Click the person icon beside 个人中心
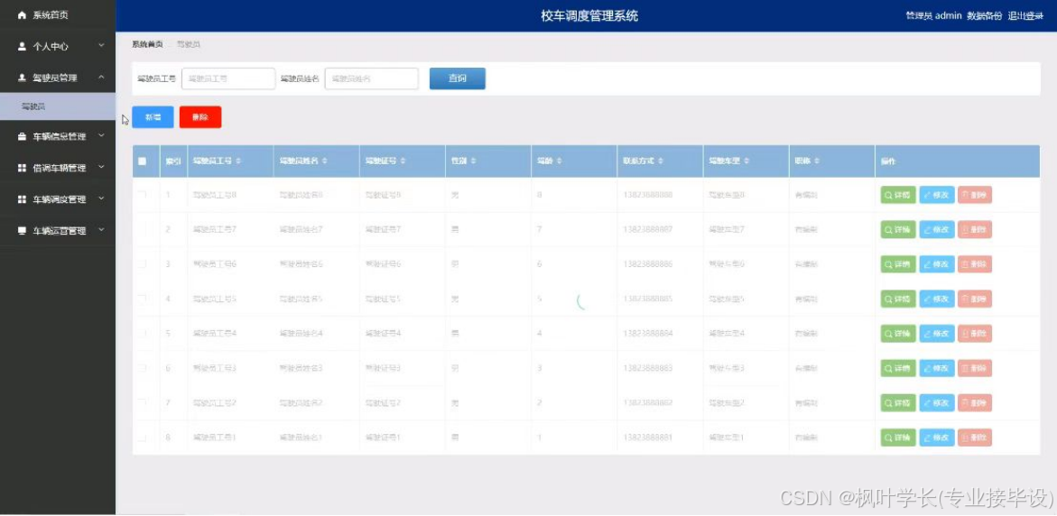 point(23,47)
